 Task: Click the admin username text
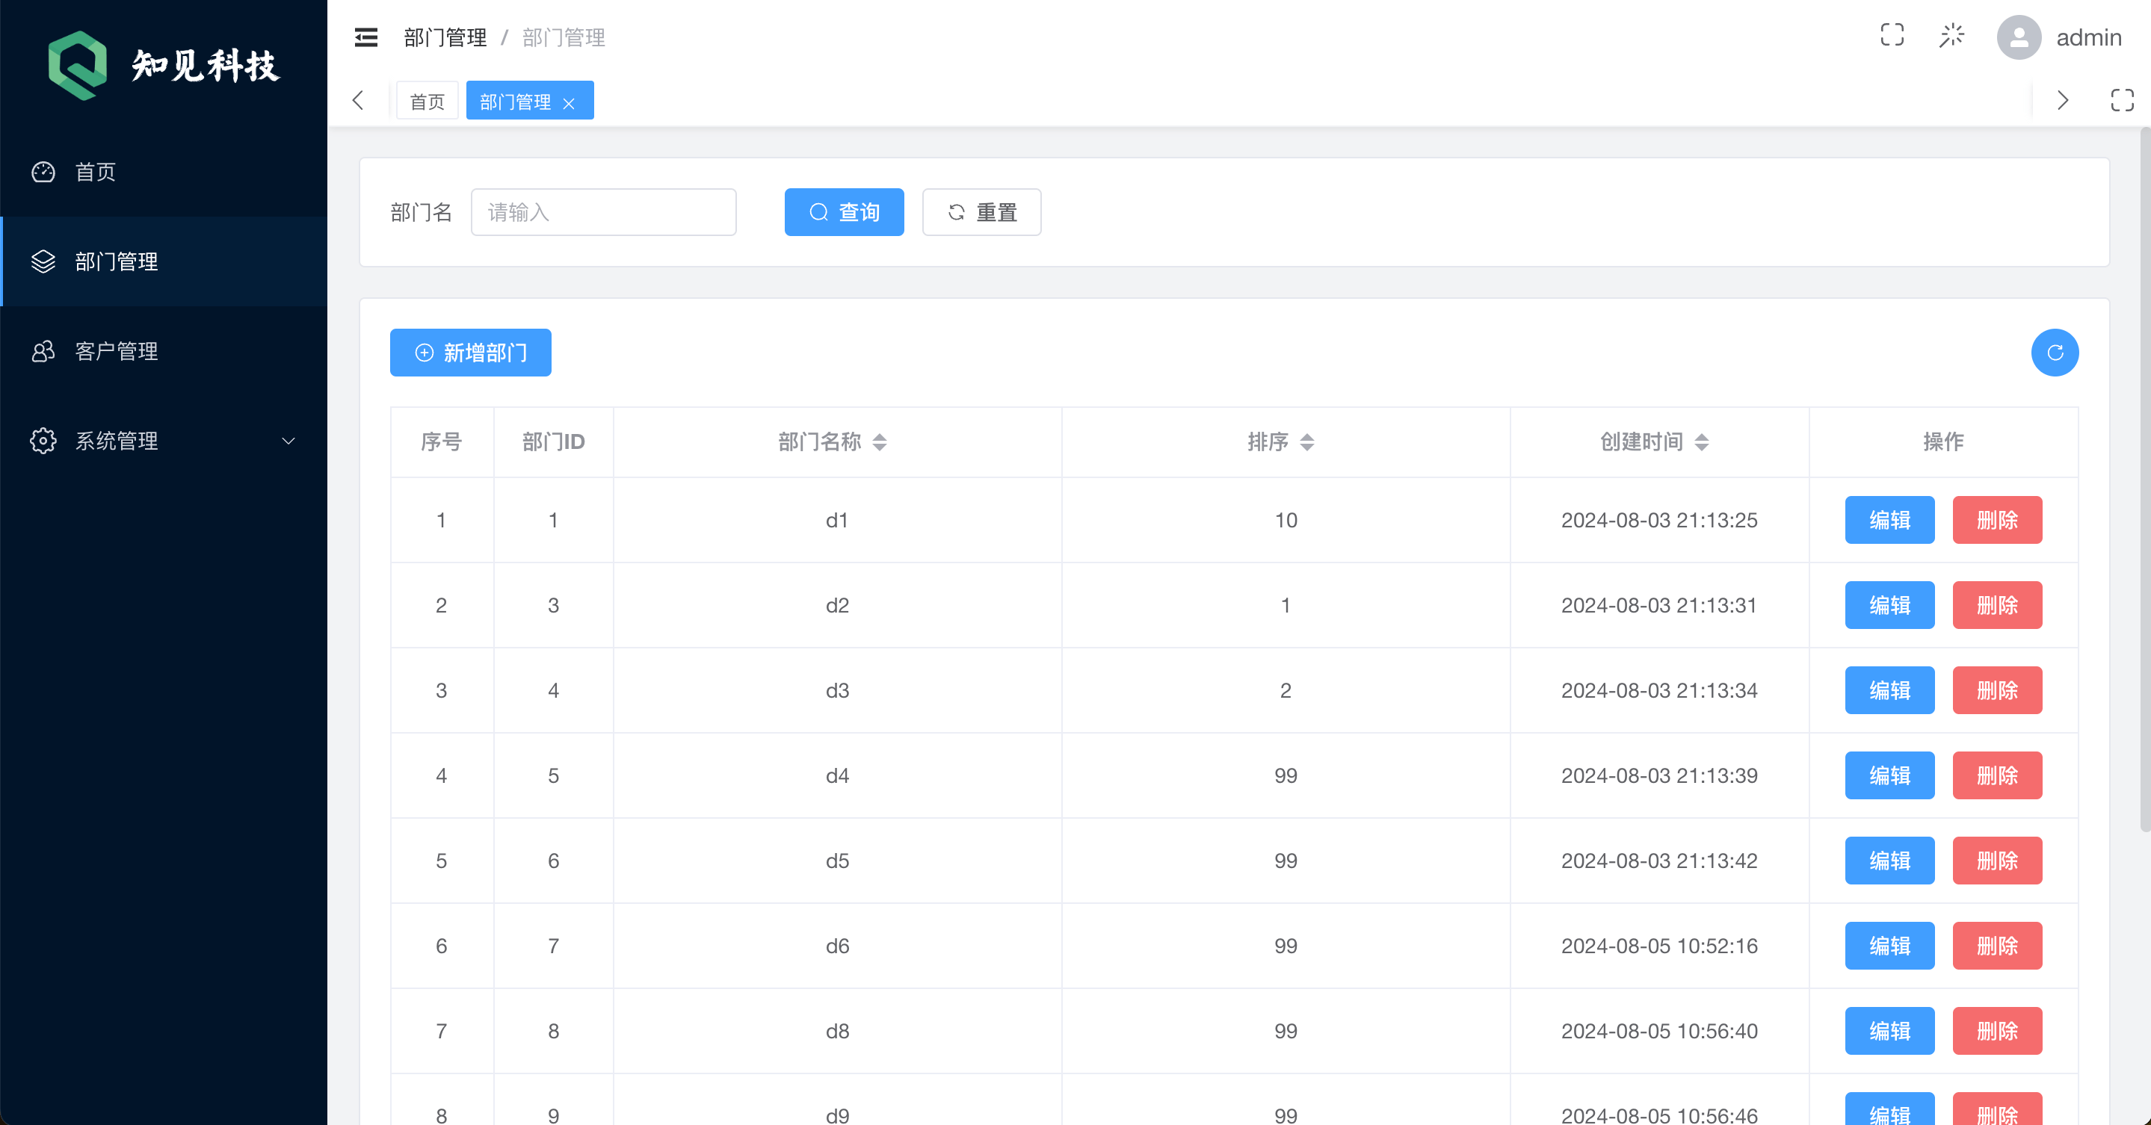(2088, 37)
